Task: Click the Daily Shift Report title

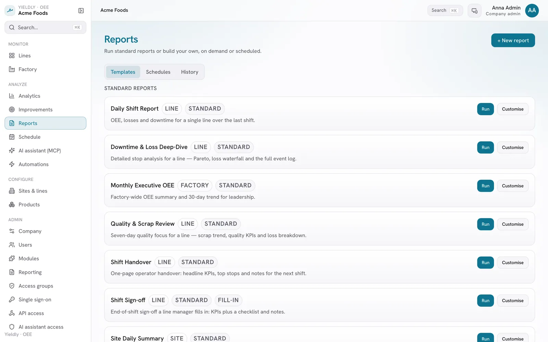Action: click(135, 109)
